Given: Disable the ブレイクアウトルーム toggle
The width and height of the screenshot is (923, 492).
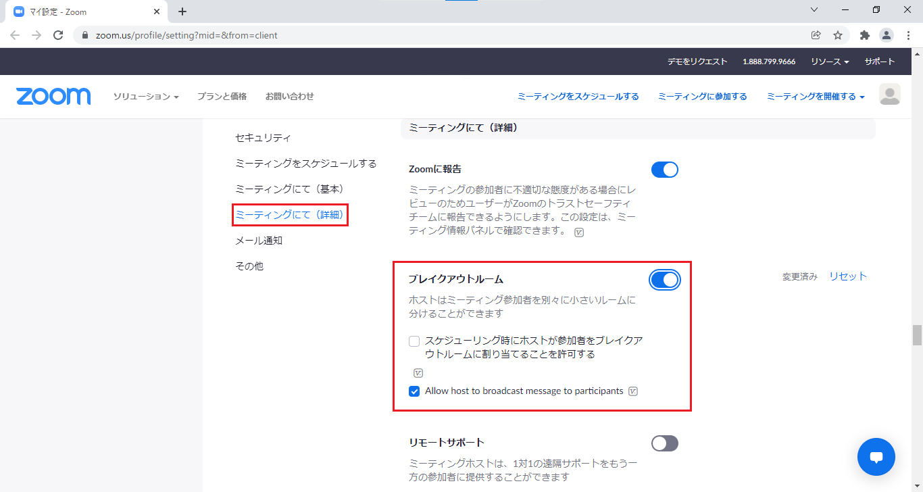Looking at the screenshot, I should coord(664,280).
